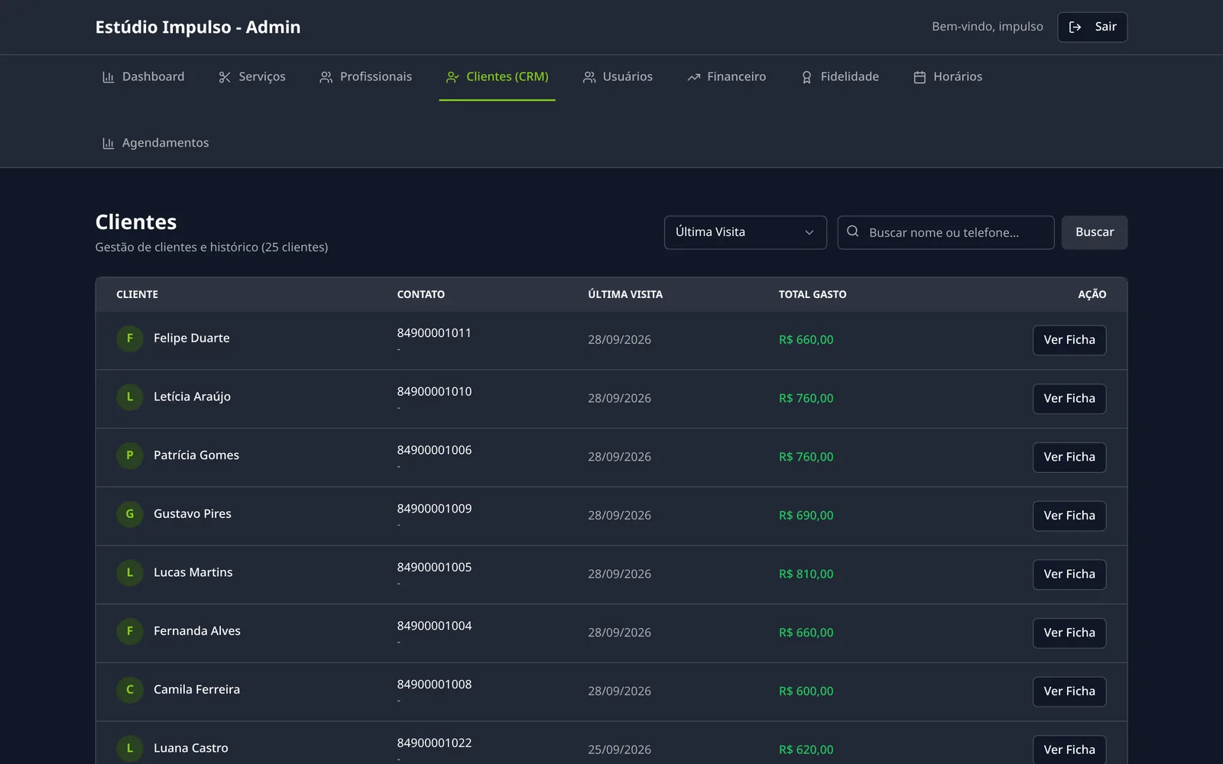Open Ver Ficha for Fernanda Alves
1223x764 pixels.
(x=1069, y=633)
